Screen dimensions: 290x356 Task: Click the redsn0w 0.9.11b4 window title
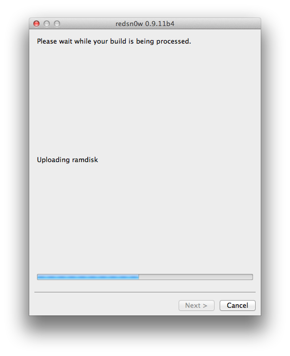coord(145,24)
